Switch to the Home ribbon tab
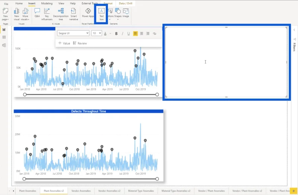This screenshot has width=298, height=195. click(x=19, y=3)
